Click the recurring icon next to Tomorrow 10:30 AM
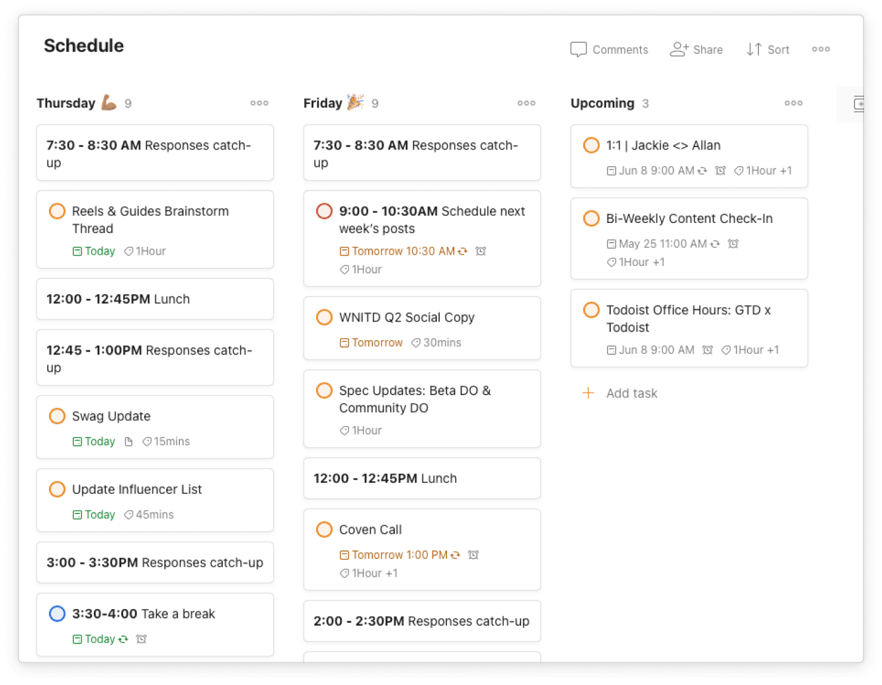The height and width of the screenshot is (685, 882). click(464, 251)
